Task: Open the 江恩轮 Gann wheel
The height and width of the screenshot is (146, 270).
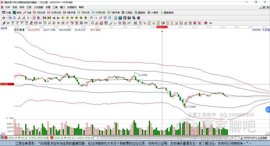Action: [x=127, y=13]
